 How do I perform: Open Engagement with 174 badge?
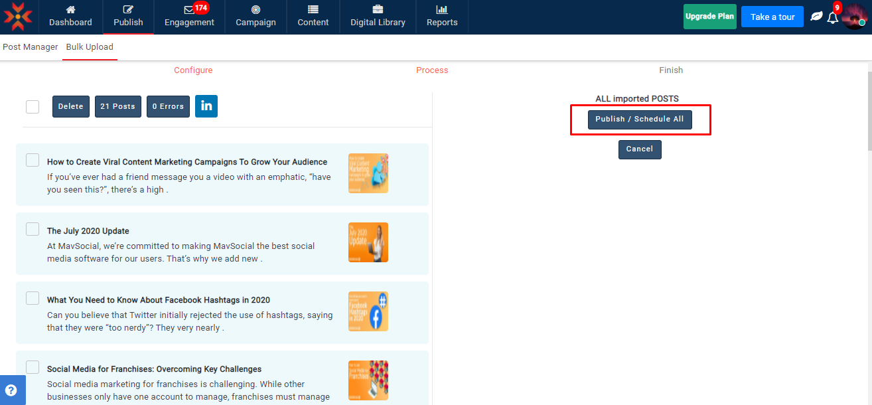click(x=189, y=17)
